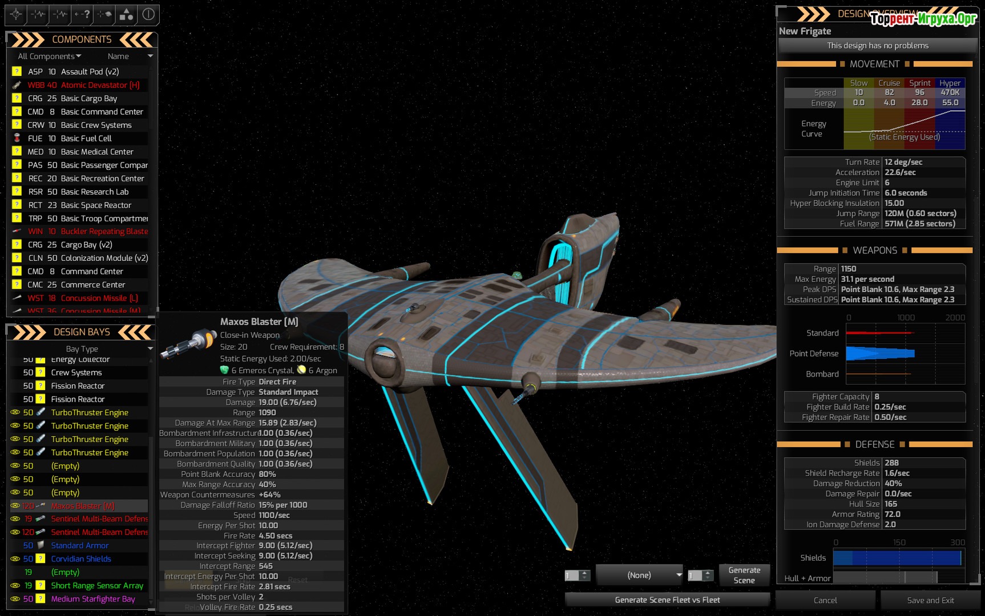Expand the (None) scene dropdown
Image resolution: width=985 pixels, height=616 pixels.
(639, 575)
